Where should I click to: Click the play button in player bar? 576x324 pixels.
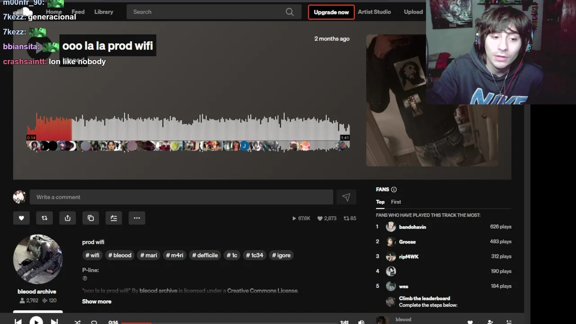36,321
